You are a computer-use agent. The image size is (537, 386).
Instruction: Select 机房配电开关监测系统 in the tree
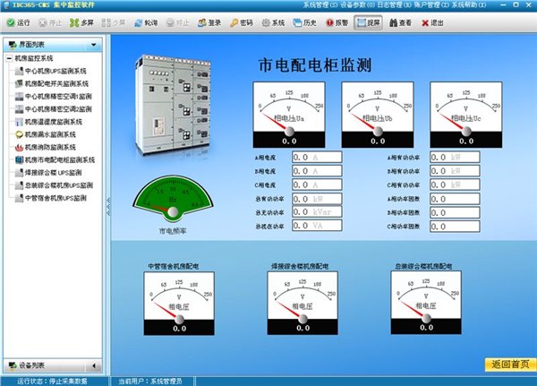tap(56, 83)
